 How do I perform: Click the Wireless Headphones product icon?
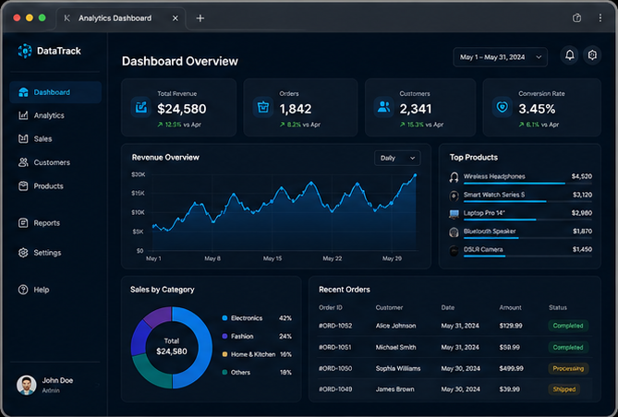(454, 177)
